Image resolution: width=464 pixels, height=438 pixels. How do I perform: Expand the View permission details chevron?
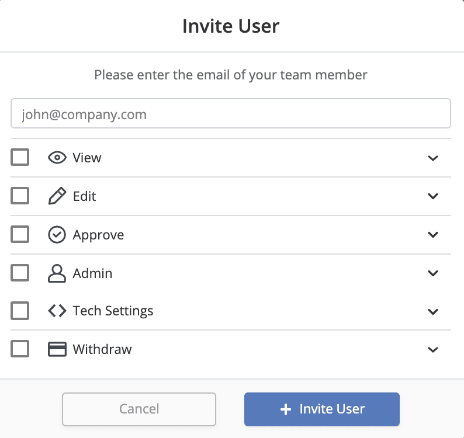[x=433, y=158]
